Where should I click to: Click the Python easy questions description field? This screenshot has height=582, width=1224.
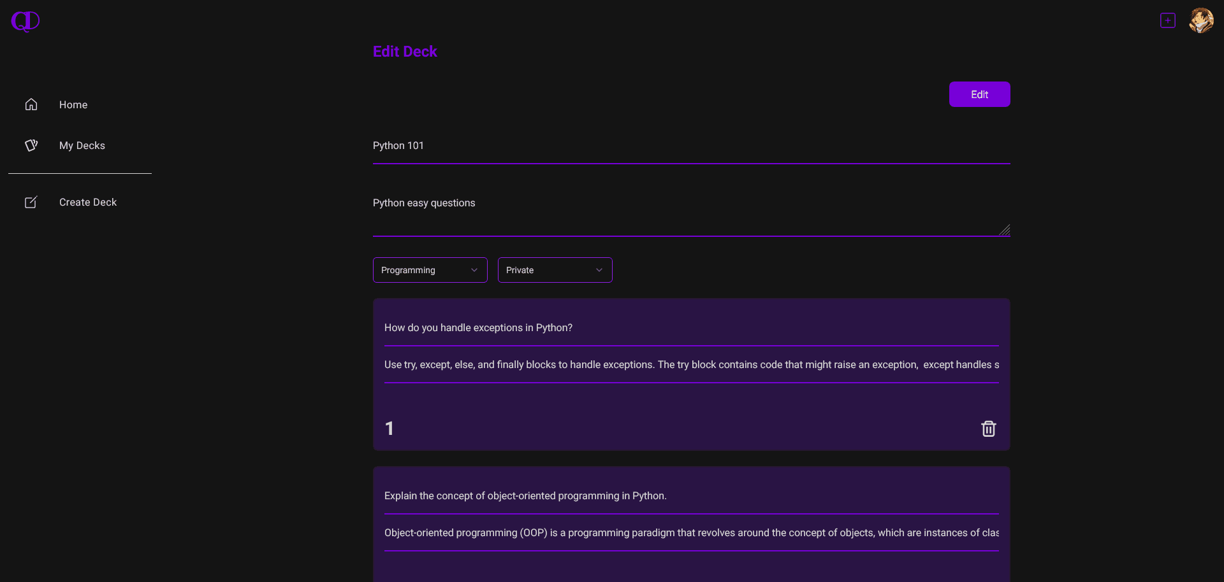(x=692, y=212)
